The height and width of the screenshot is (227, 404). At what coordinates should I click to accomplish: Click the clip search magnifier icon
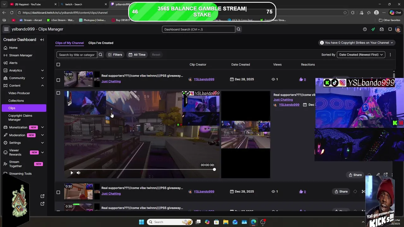coord(101,55)
